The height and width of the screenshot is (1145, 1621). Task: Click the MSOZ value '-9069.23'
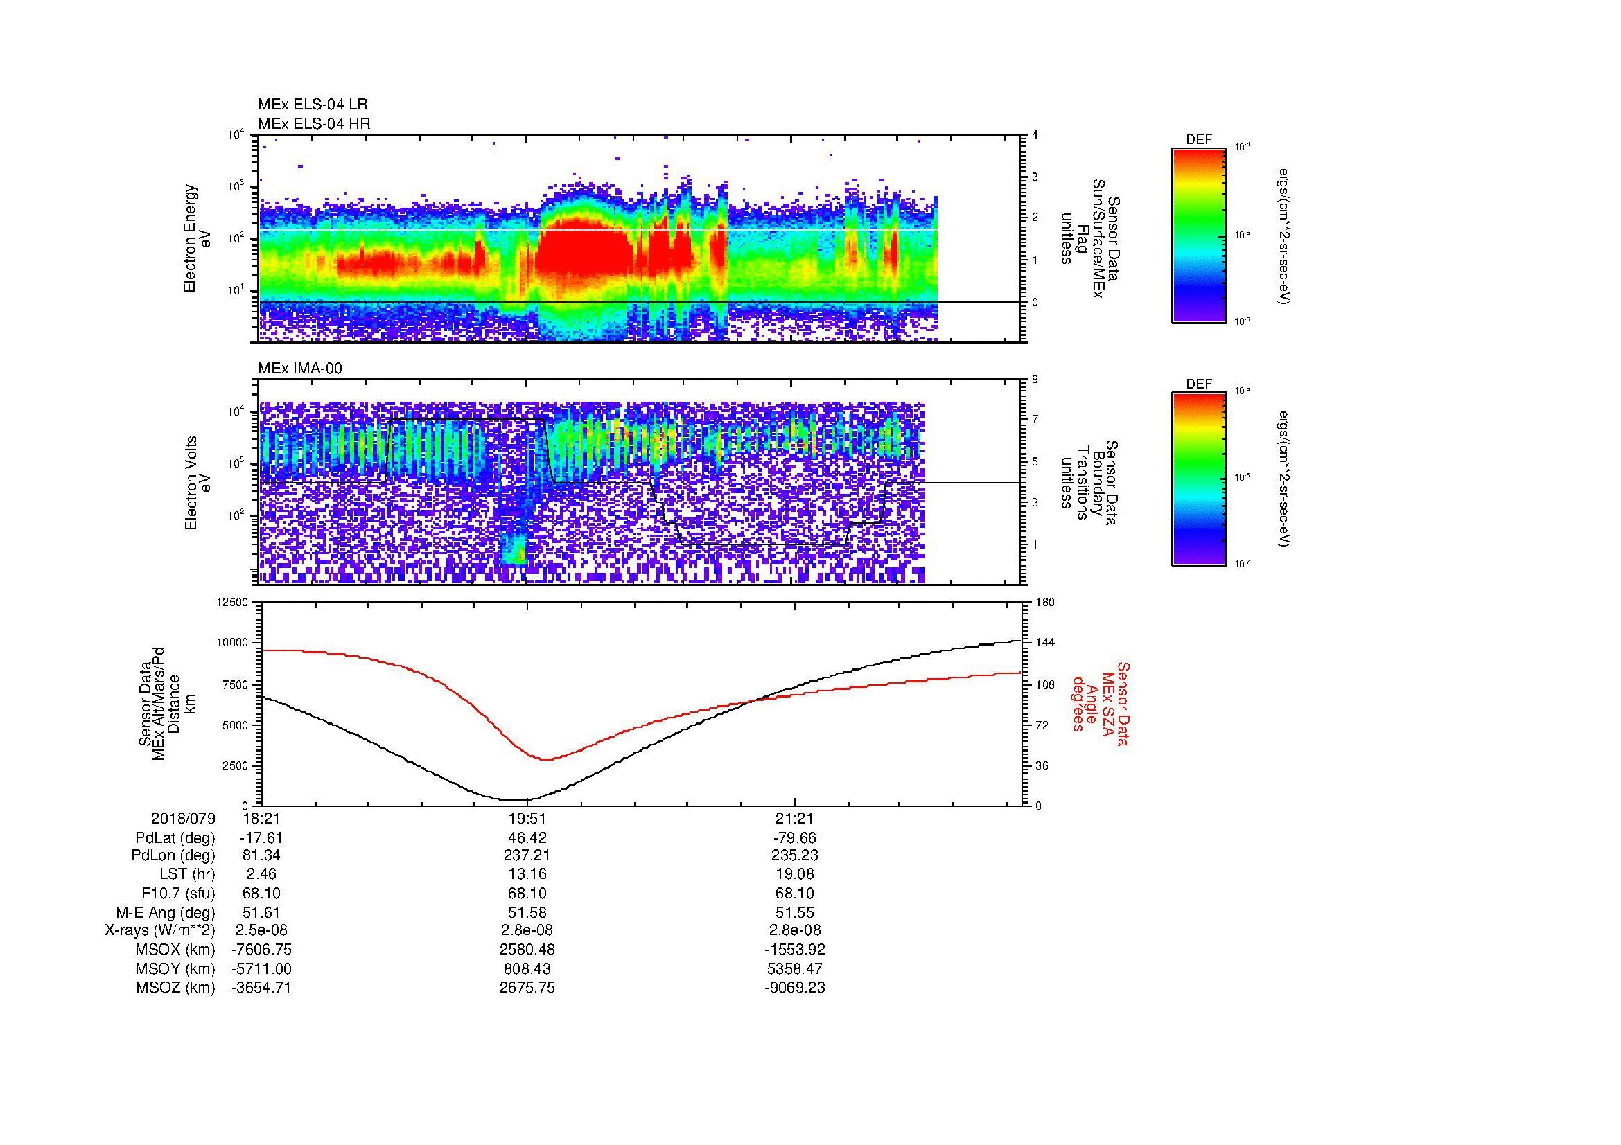pyautogui.click(x=794, y=988)
